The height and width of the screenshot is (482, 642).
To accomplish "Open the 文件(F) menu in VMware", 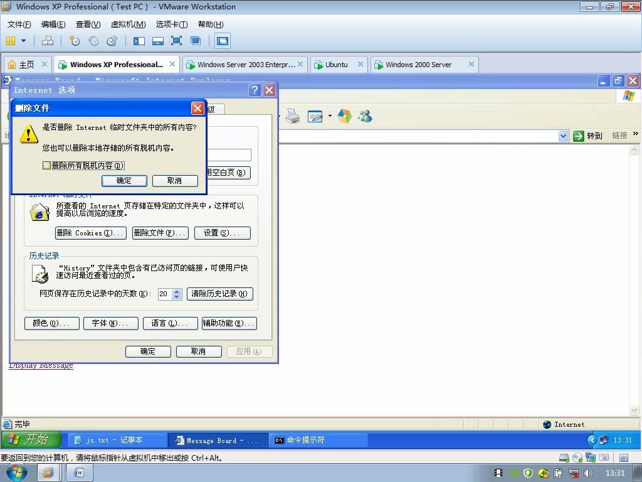I will [x=19, y=24].
